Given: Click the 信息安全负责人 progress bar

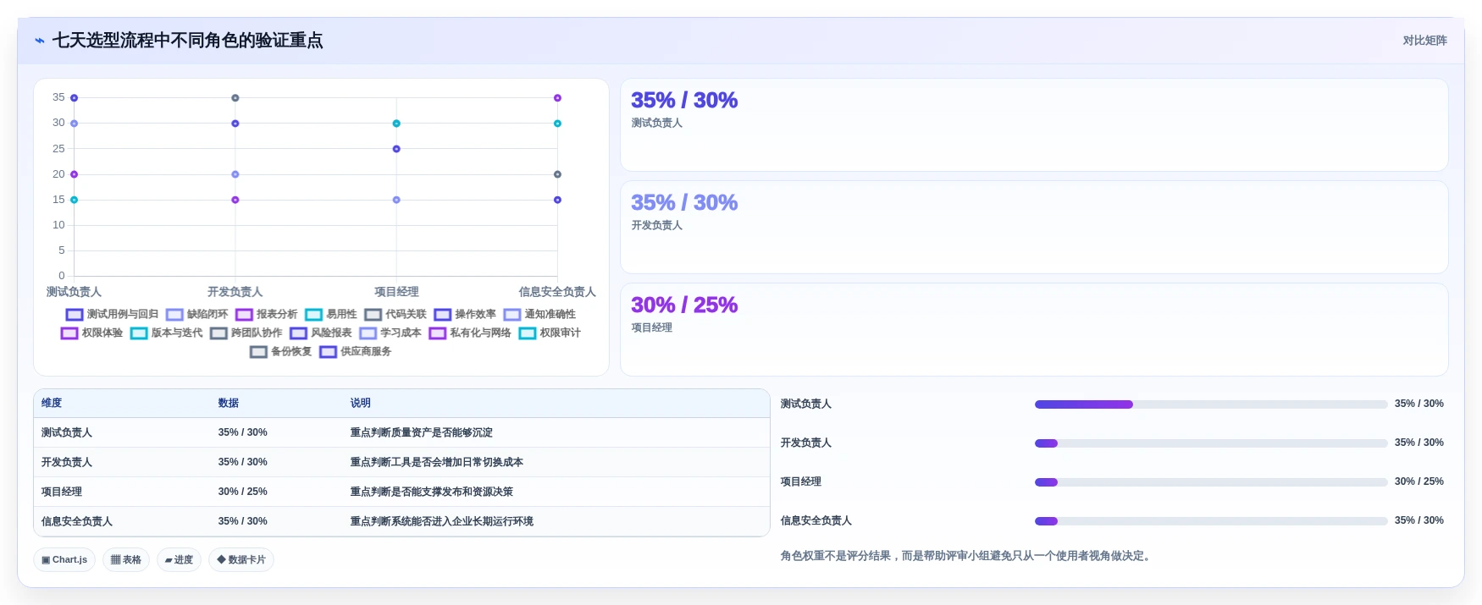Looking at the screenshot, I should tap(1211, 521).
